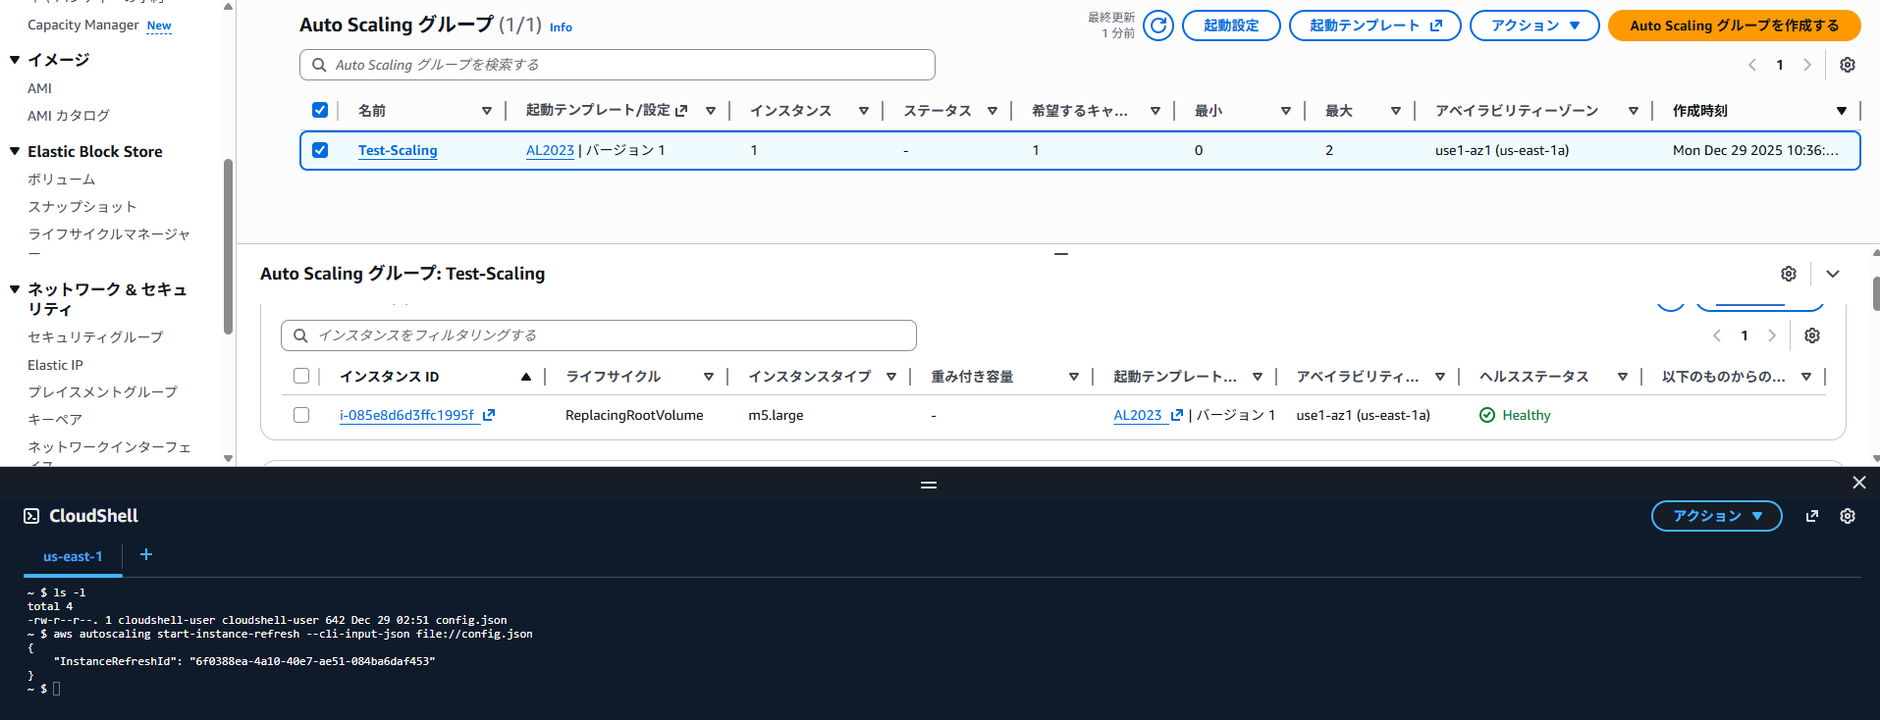Open Info link beside Auto Scaling グループ heading
This screenshot has width=1880, height=720.
[x=561, y=27]
